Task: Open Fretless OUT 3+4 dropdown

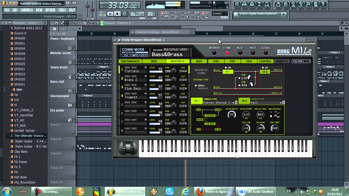Action: [x=183, y=71]
